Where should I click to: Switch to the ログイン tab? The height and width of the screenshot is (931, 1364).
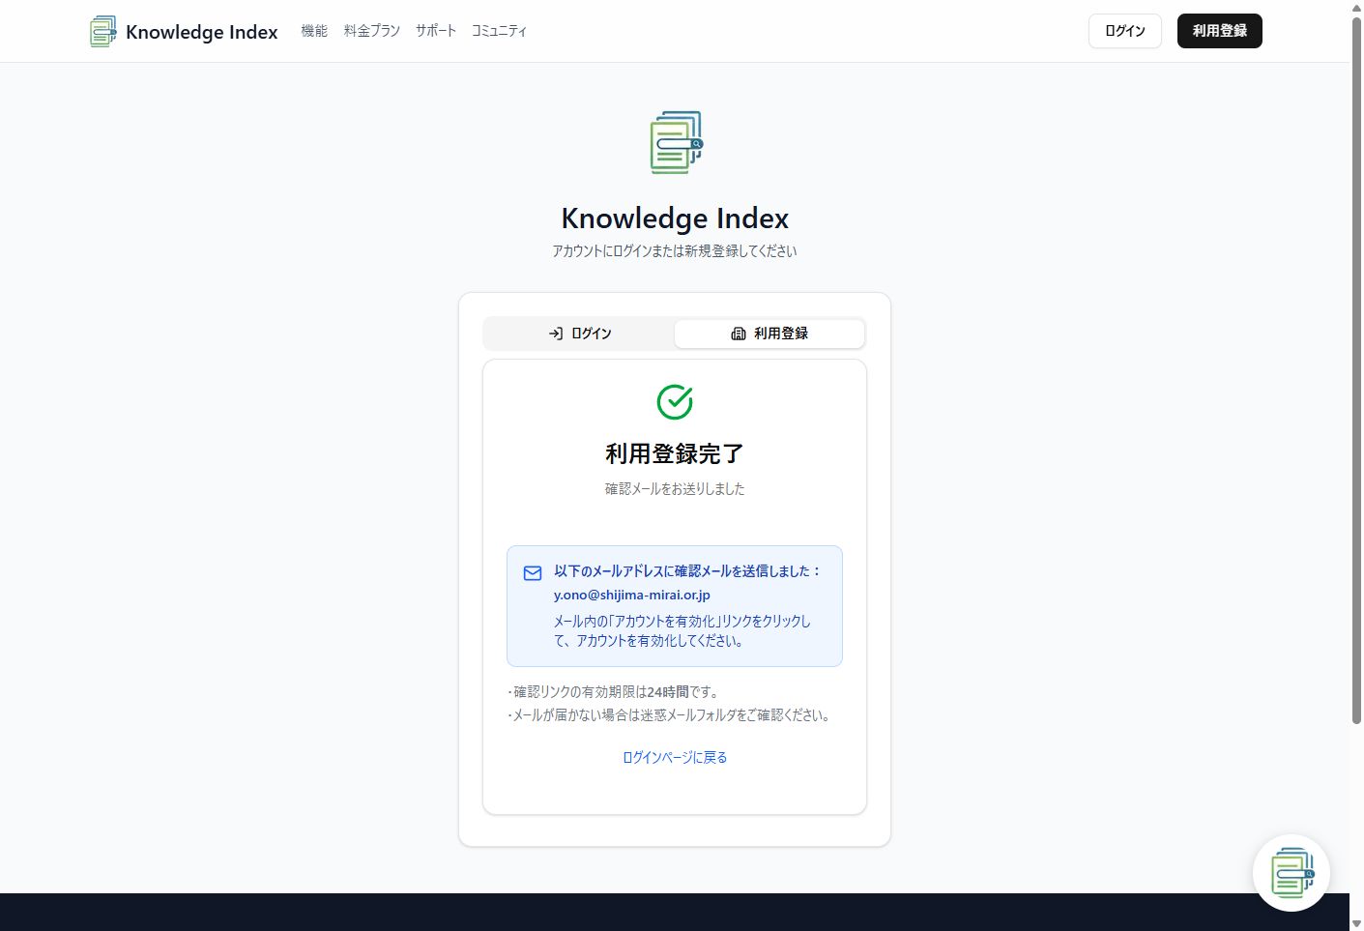[x=580, y=334]
